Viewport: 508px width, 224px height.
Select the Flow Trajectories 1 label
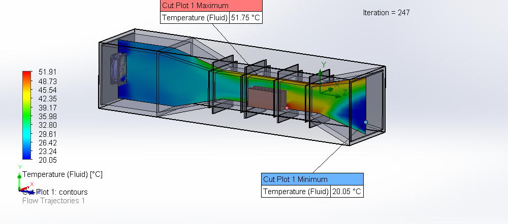(53, 201)
